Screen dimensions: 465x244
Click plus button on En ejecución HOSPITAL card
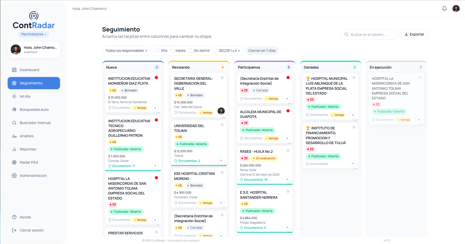tap(419, 119)
